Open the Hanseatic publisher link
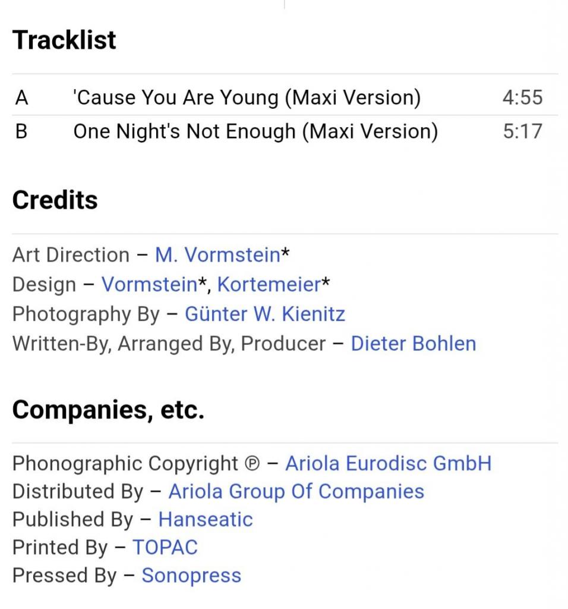 tap(205, 519)
